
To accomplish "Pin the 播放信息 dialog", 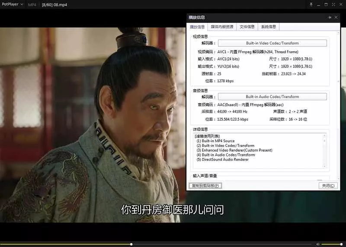I will 330,17.
